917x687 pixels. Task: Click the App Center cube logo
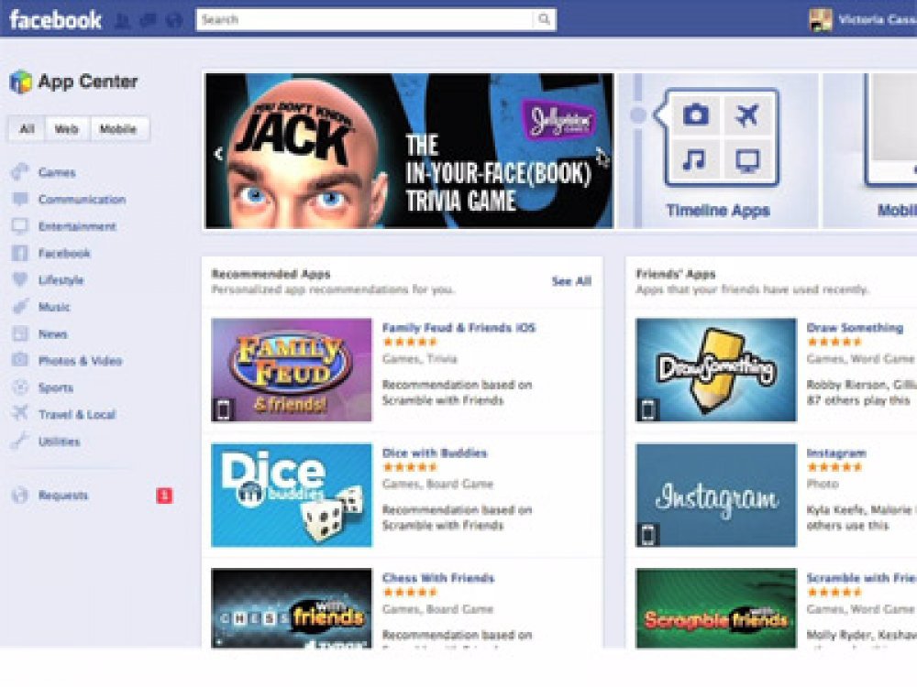pyautogui.click(x=20, y=82)
